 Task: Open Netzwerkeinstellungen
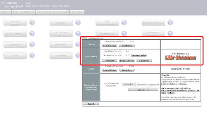[153, 23]
